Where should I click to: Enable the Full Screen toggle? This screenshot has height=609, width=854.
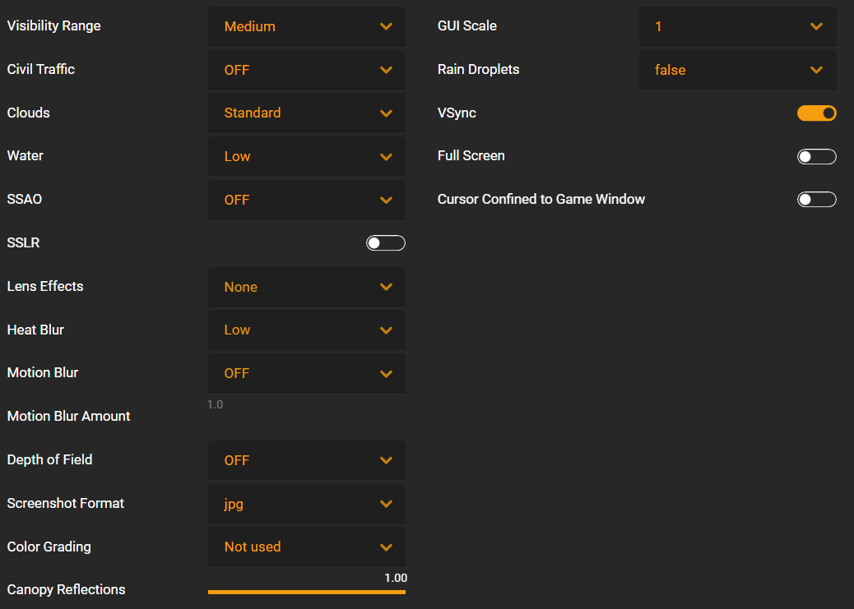pyautogui.click(x=816, y=157)
